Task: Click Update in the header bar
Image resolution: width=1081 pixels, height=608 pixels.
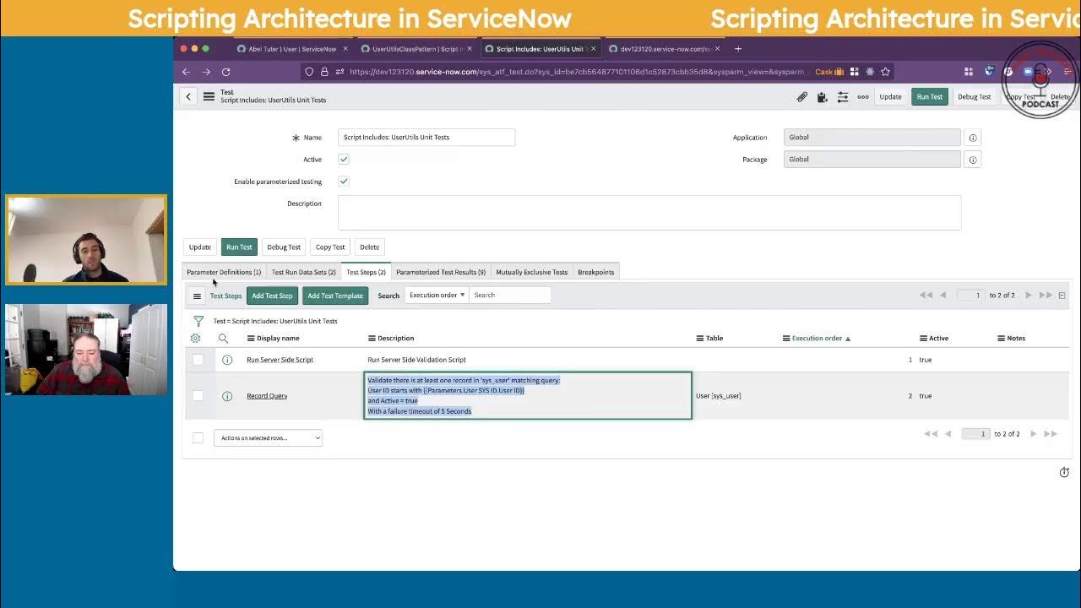Action: coord(890,97)
